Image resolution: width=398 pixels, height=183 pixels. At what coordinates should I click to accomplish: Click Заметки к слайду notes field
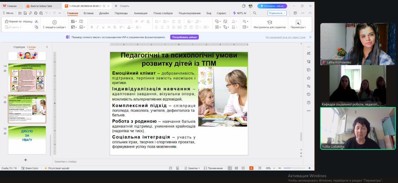(x=177, y=162)
